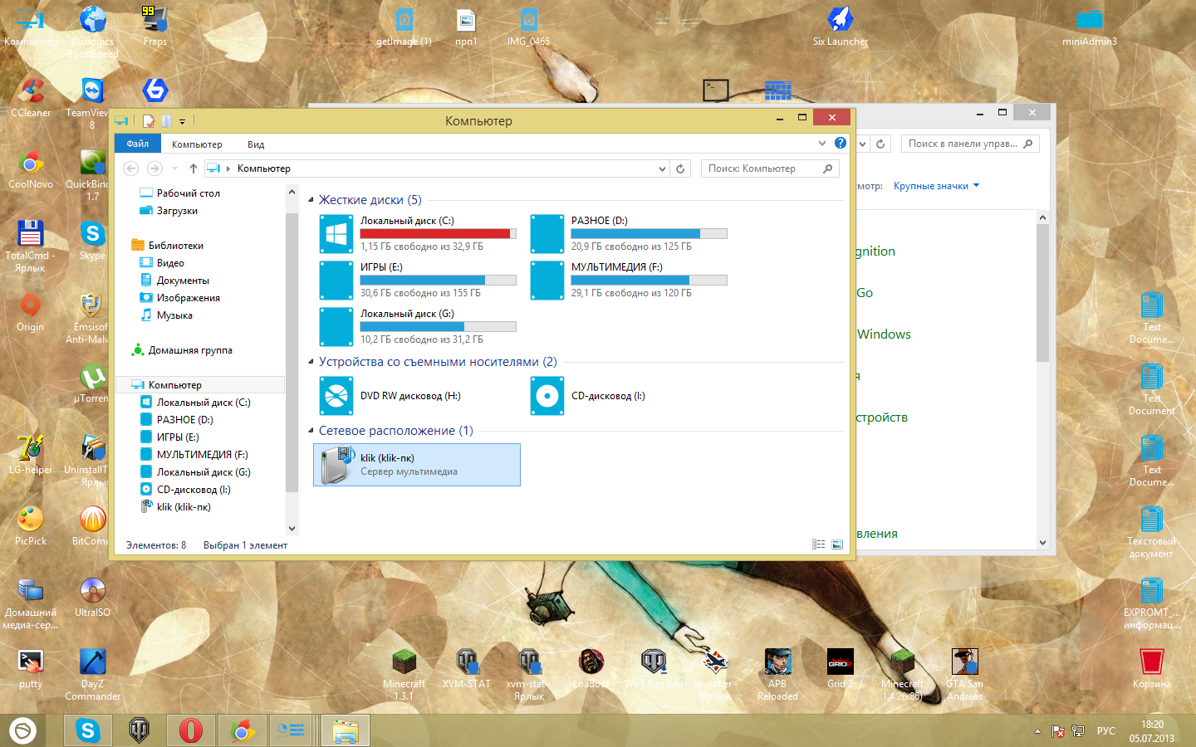Click РАЗНОЕ (D:) usage bar

[x=649, y=233]
